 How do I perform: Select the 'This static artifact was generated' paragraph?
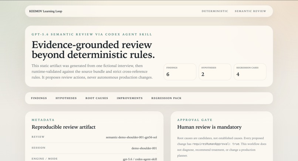(x=92, y=72)
